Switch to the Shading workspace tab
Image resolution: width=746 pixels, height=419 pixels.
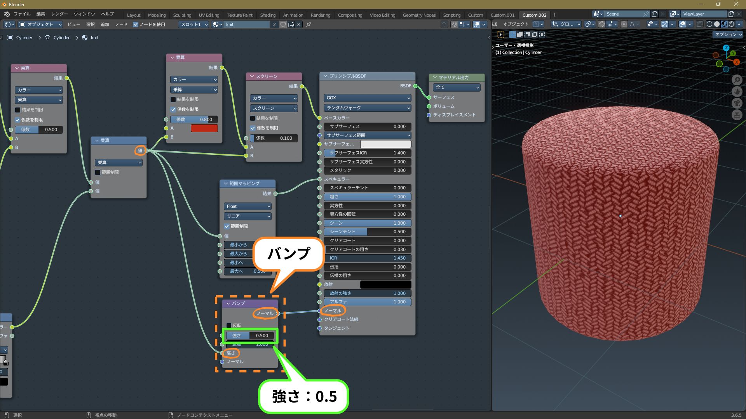tap(268, 15)
